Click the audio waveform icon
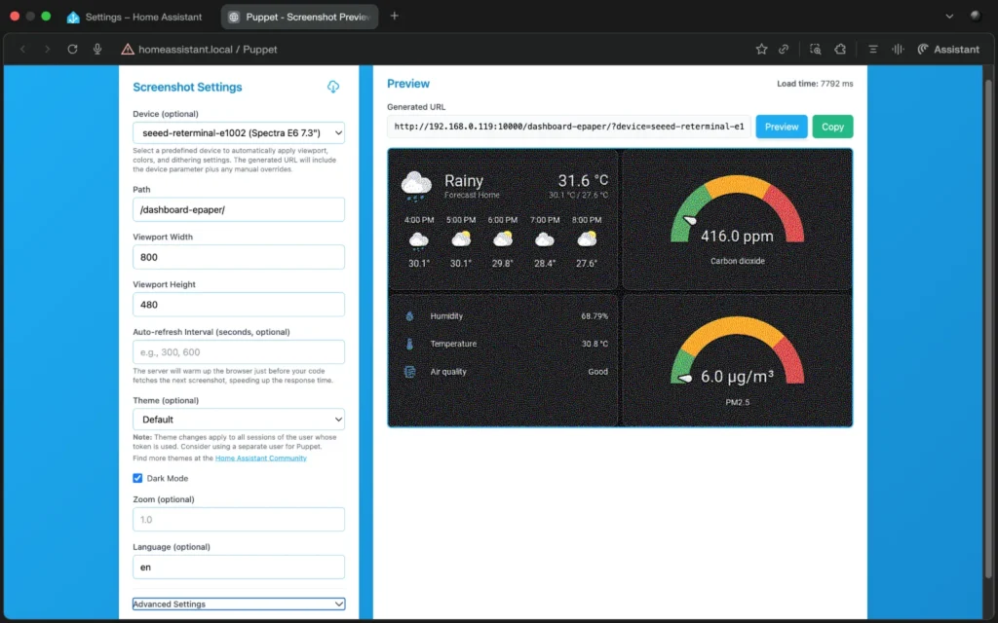This screenshot has height=623, width=998. (898, 49)
